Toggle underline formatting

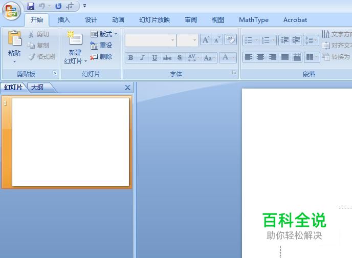(155, 58)
